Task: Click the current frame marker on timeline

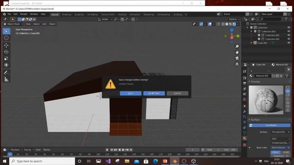Action: coord(10,154)
